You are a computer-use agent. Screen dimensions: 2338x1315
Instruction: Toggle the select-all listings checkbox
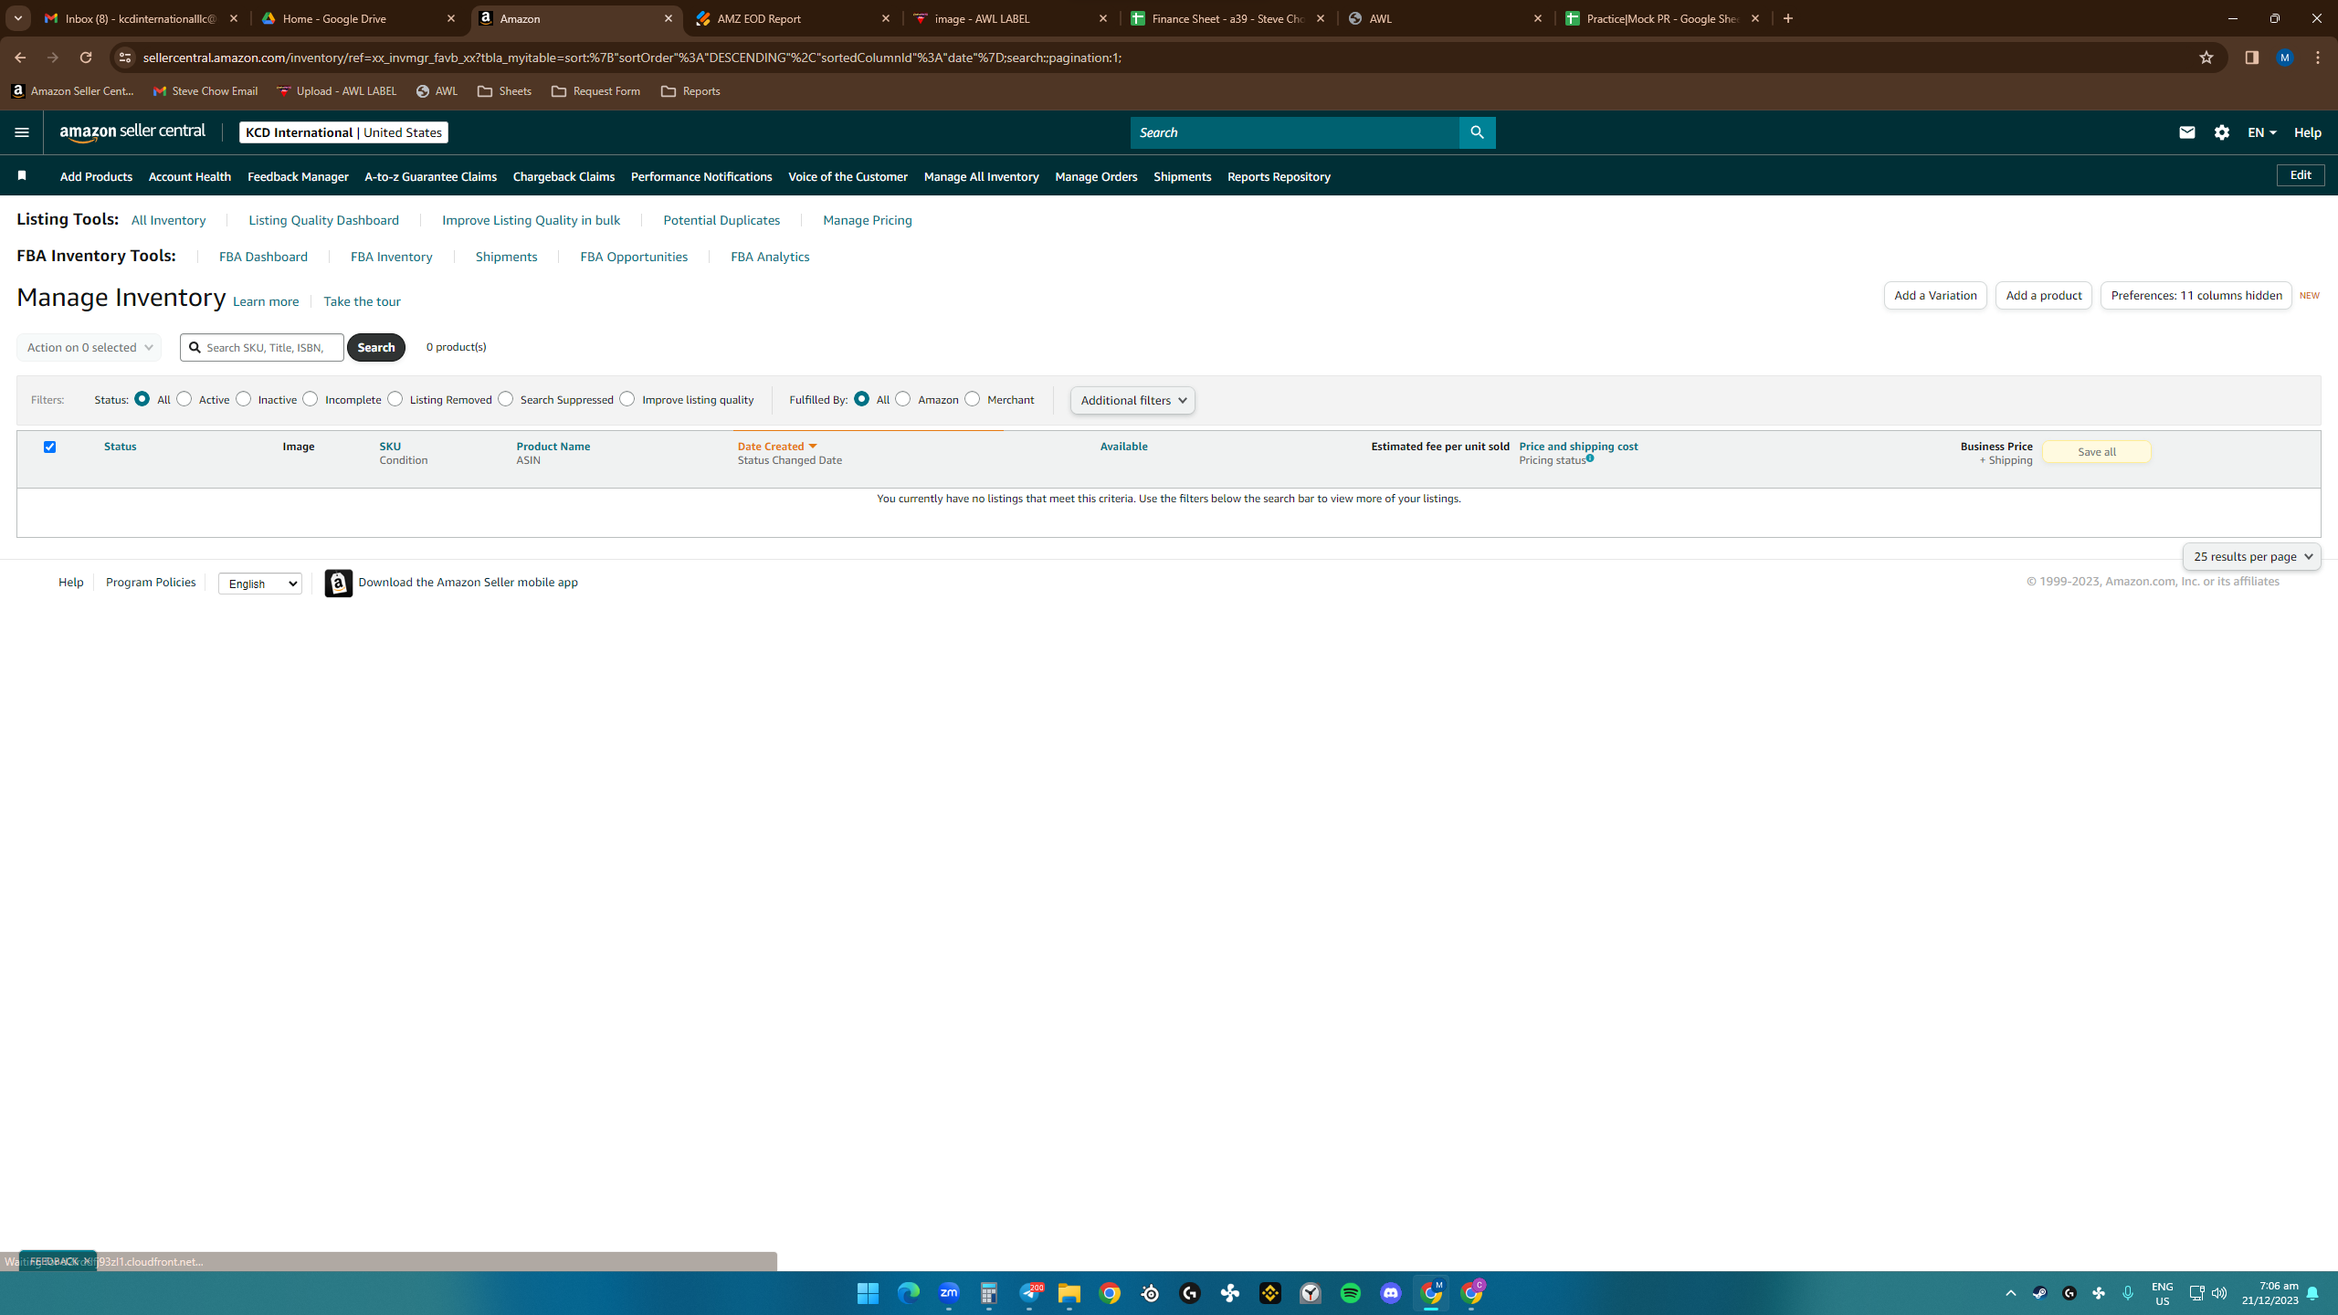click(50, 447)
